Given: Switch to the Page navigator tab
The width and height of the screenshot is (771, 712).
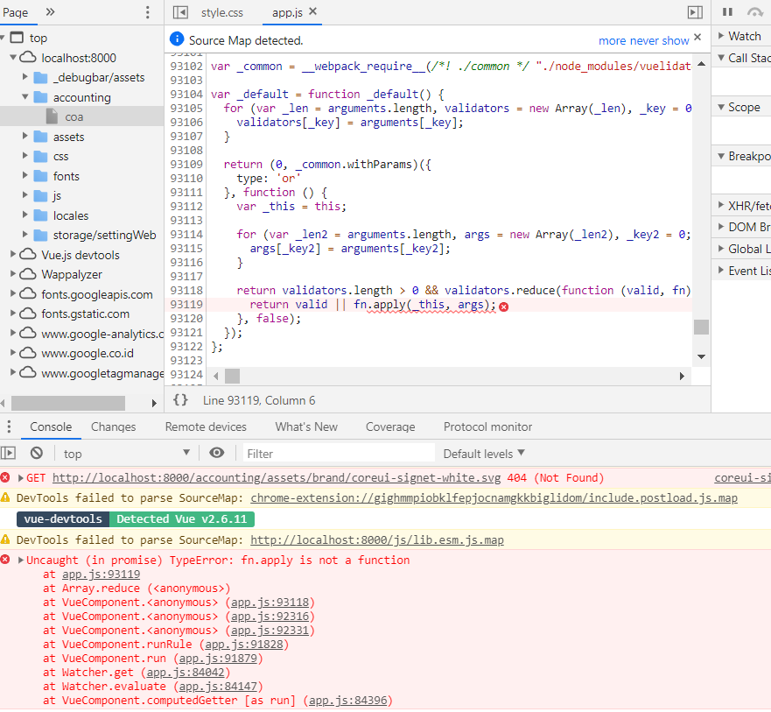Looking at the screenshot, I should [x=15, y=12].
